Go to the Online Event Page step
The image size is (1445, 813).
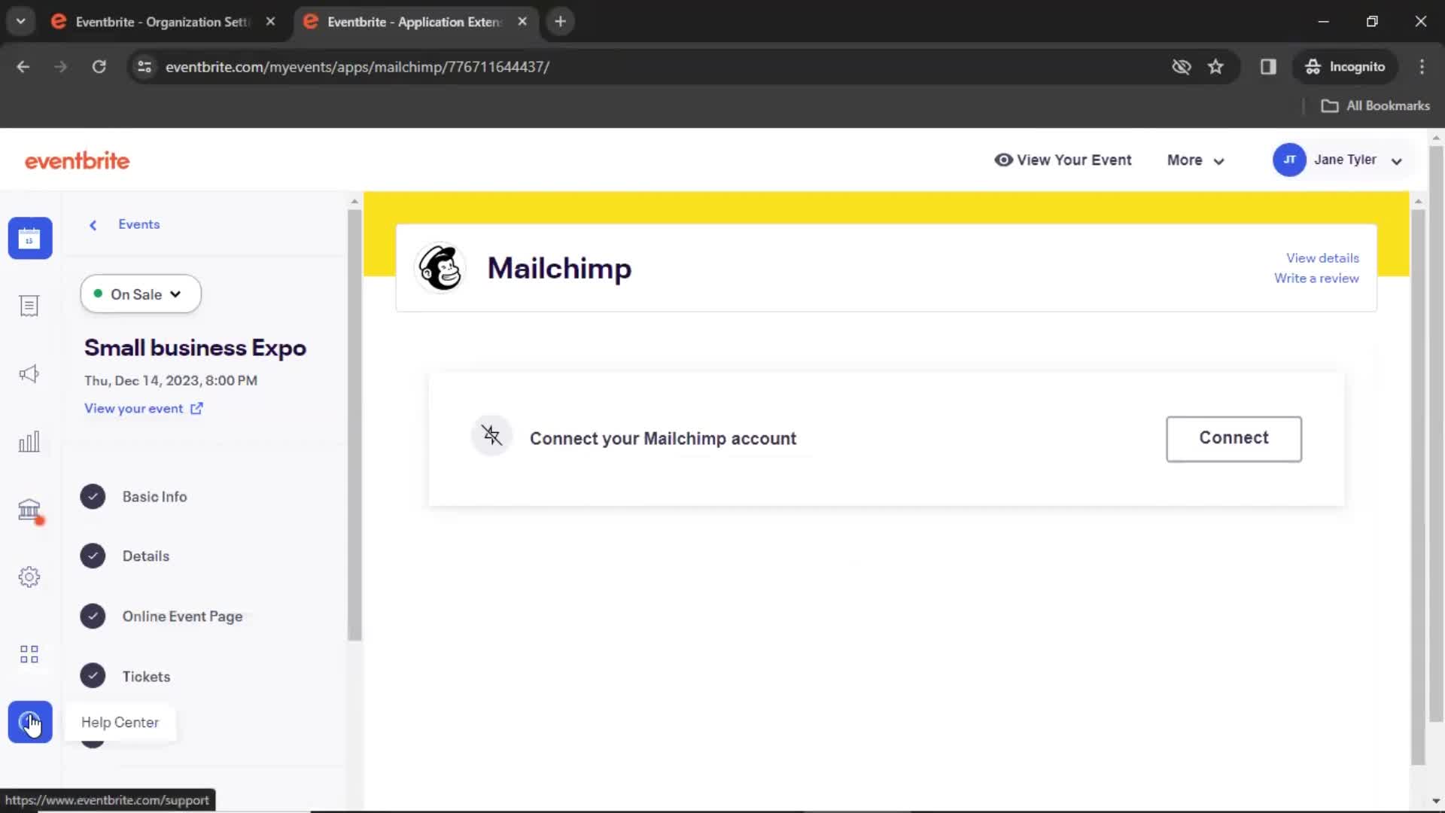182,617
